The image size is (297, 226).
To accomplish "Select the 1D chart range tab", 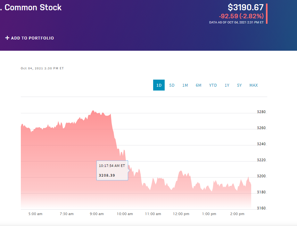I will pyautogui.click(x=159, y=85).
